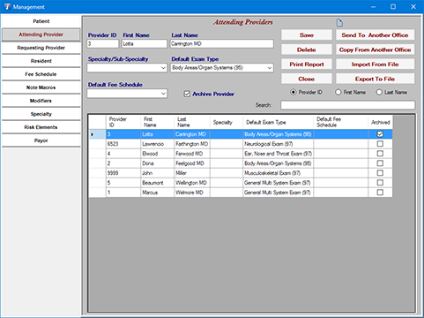Select the Farwood MD cell

click(191, 154)
